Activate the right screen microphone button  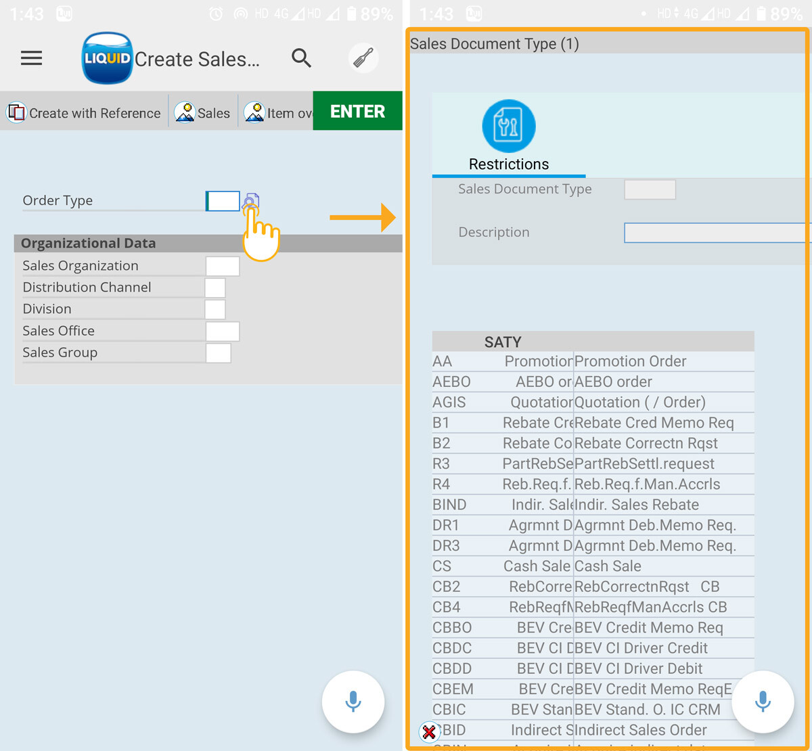pos(763,702)
